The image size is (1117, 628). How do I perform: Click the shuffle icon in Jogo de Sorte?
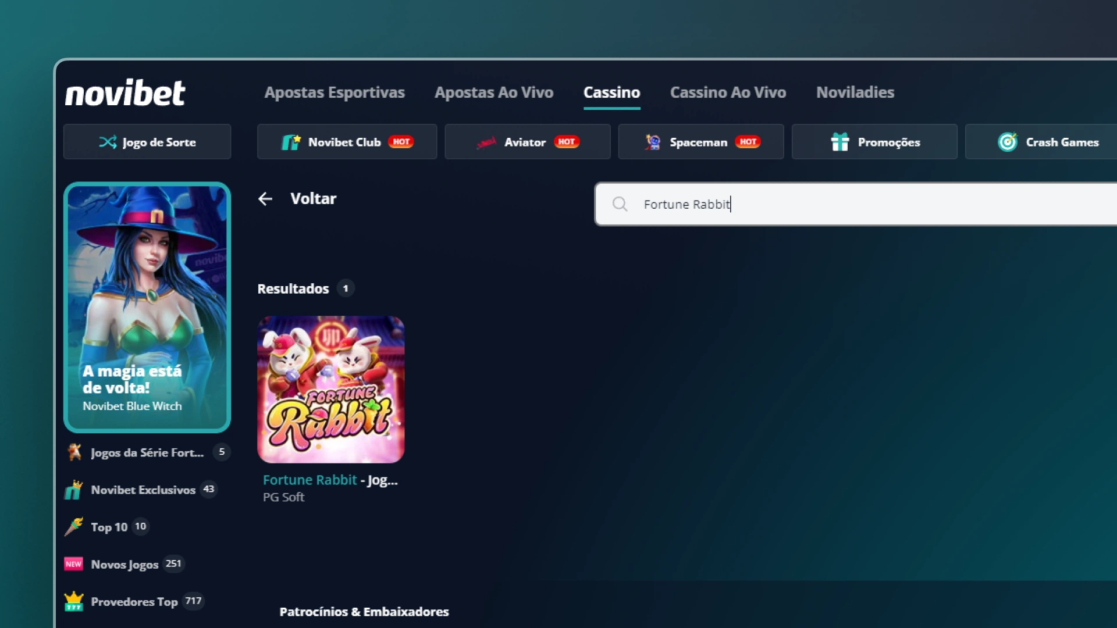pyautogui.click(x=108, y=142)
